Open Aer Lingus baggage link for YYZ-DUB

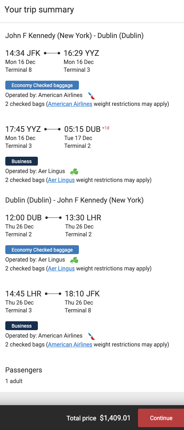pyautogui.click(x=61, y=180)
